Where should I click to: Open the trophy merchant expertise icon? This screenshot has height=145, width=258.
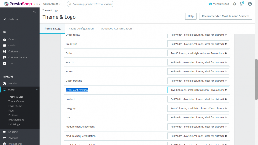click(x=241, y=4)
